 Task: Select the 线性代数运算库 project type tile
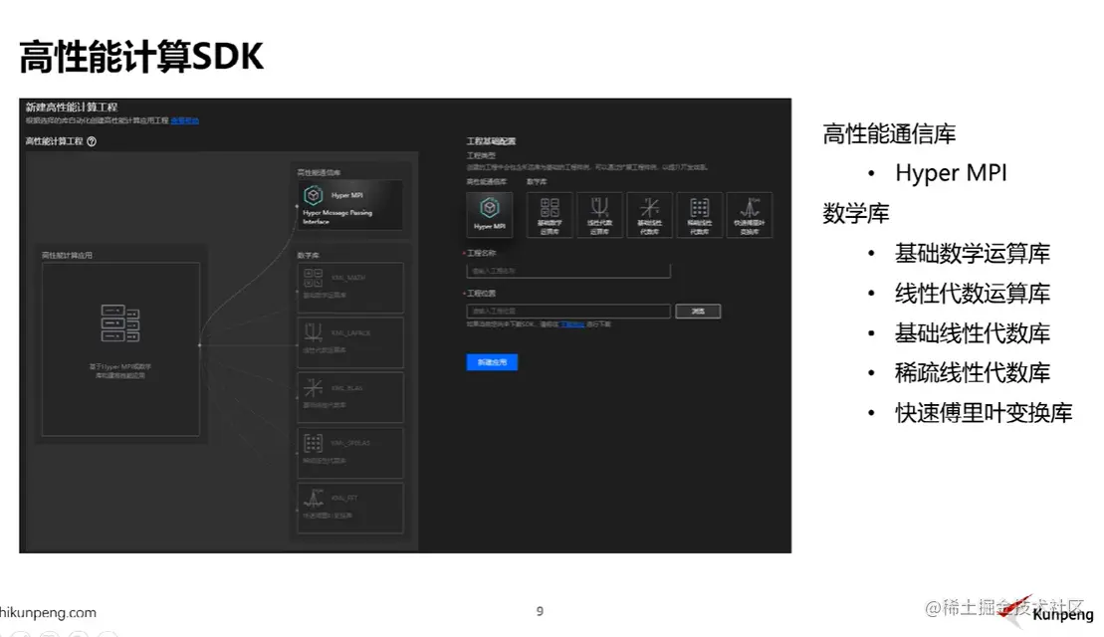(599, 215)
